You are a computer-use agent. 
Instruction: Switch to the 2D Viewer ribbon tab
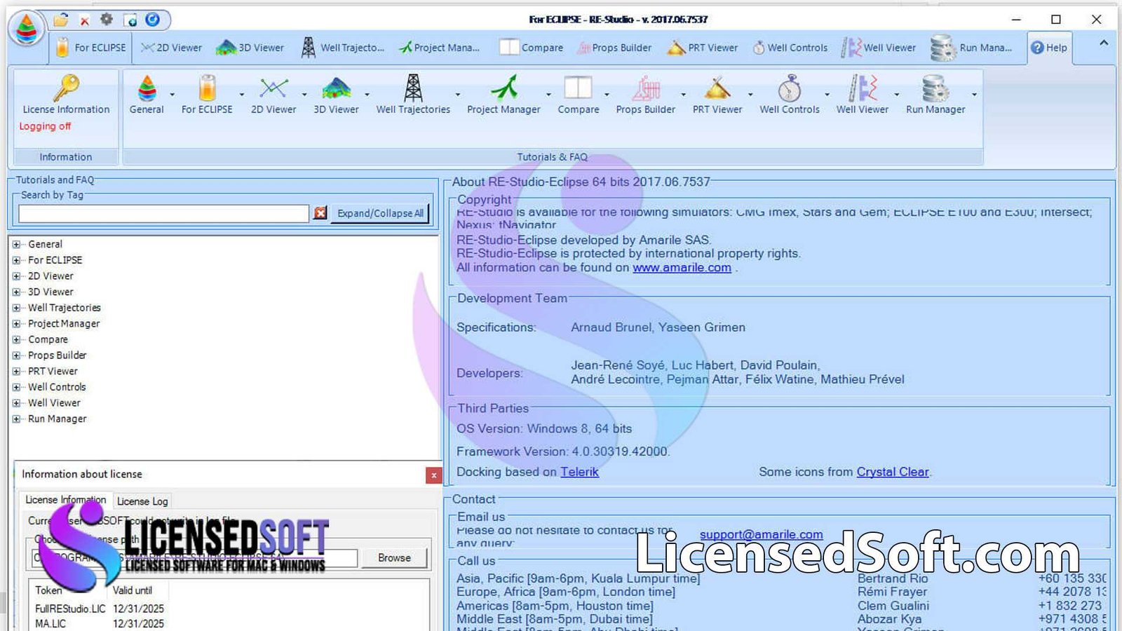pos(172,48)
